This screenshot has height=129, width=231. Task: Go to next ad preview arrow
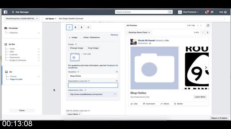[x=201, y=25]
